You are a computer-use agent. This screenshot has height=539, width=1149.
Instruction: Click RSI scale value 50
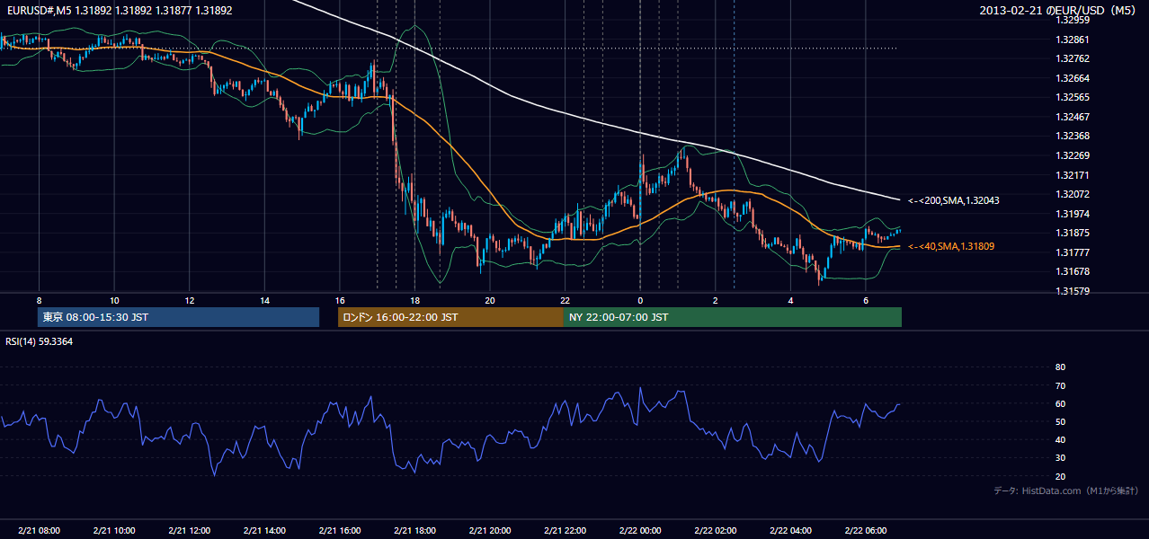click(1060, 421)
